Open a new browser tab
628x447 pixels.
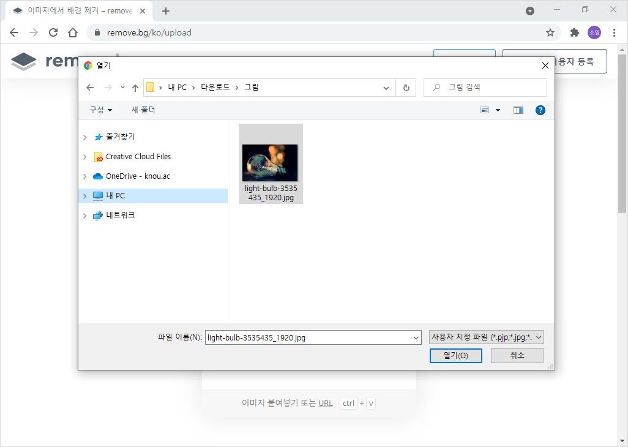(x=166, y=11)
